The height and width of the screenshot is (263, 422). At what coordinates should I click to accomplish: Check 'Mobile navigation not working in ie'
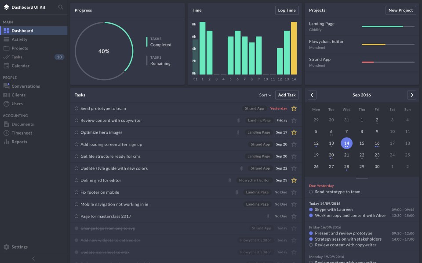(76, 204)
